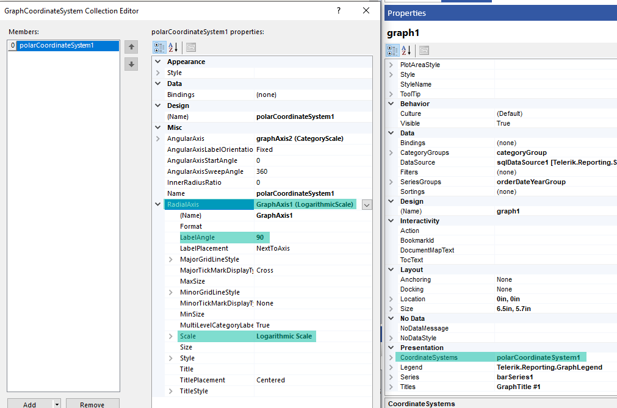Add a new coordinate system member
This screenshot has height=408, width=617.
pos(29,404)
